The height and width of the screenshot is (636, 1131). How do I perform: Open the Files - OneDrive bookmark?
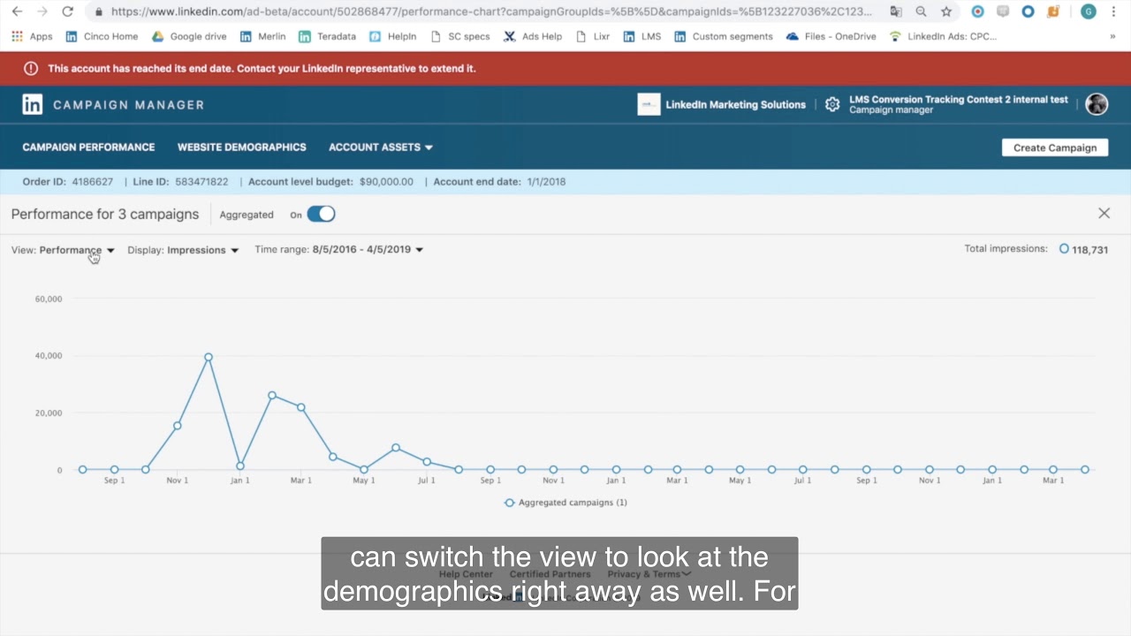(831, 36)
